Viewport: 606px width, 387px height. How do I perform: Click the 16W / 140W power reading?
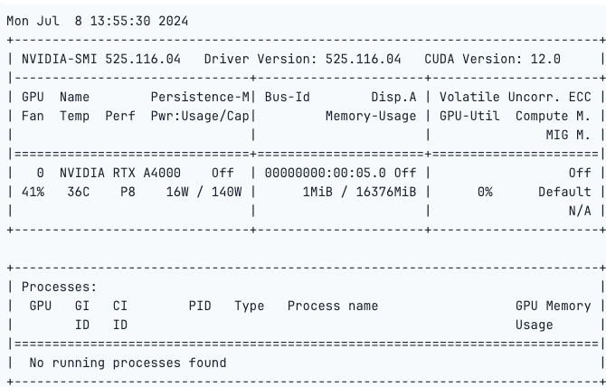[x=204, y=192]
